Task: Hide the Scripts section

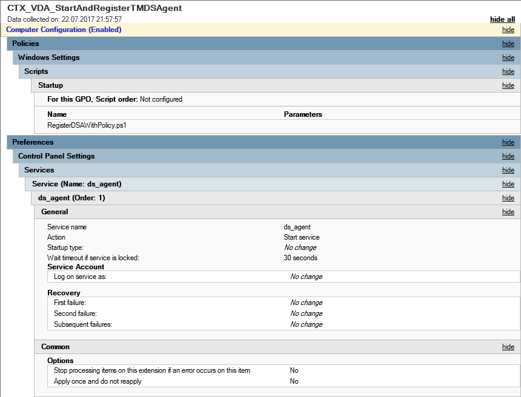Action: (x=508, y=71)
